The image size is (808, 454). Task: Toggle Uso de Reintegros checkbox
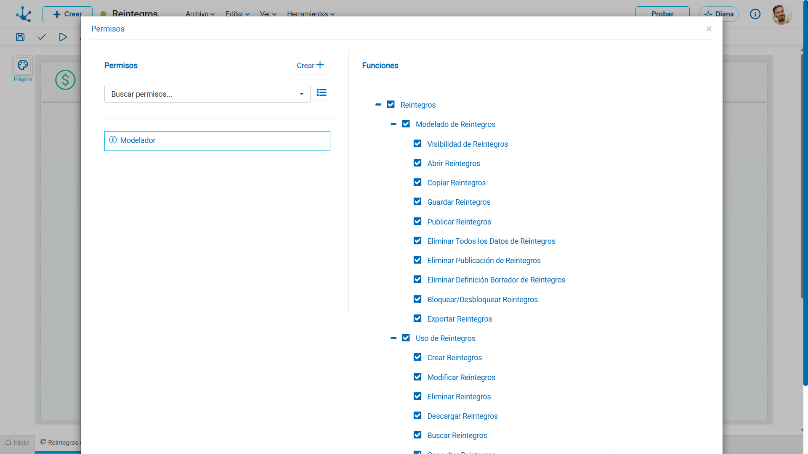pos(406,338)
